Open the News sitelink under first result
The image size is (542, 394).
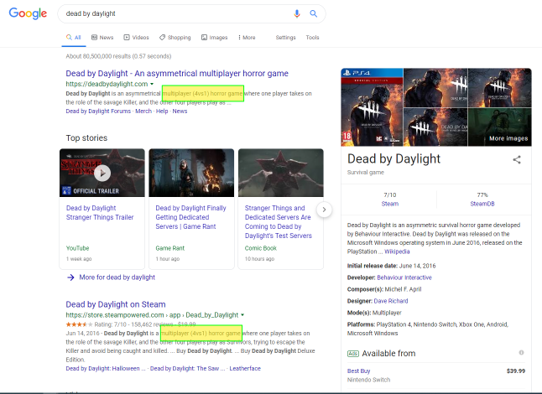[180, 111]
